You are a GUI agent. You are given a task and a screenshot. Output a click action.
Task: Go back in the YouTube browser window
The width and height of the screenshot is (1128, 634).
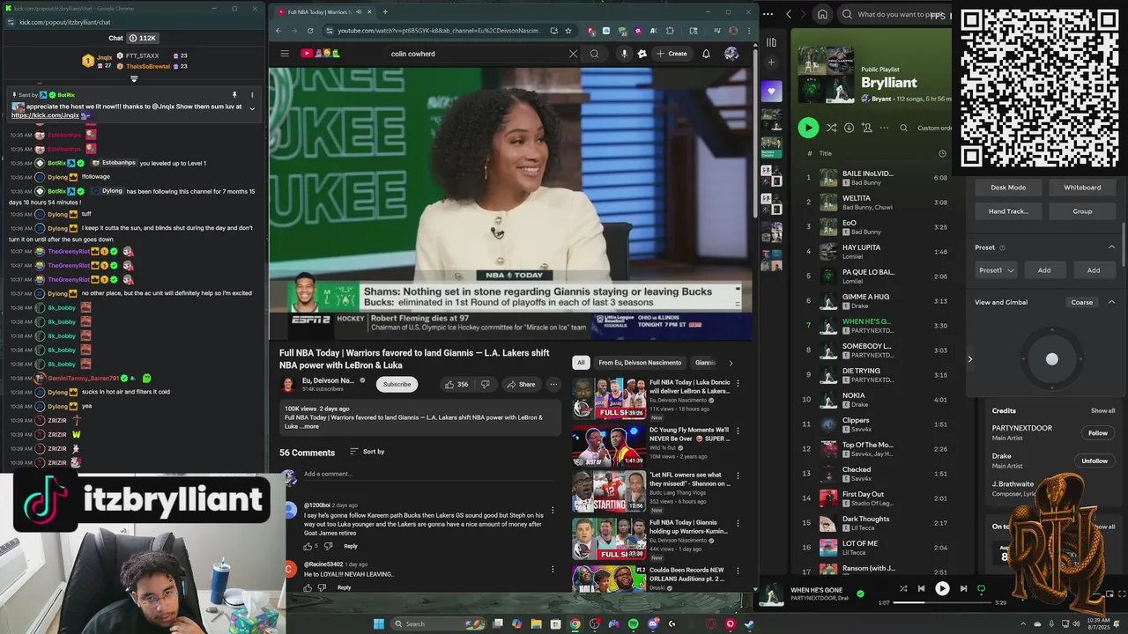tap(278, 31)
